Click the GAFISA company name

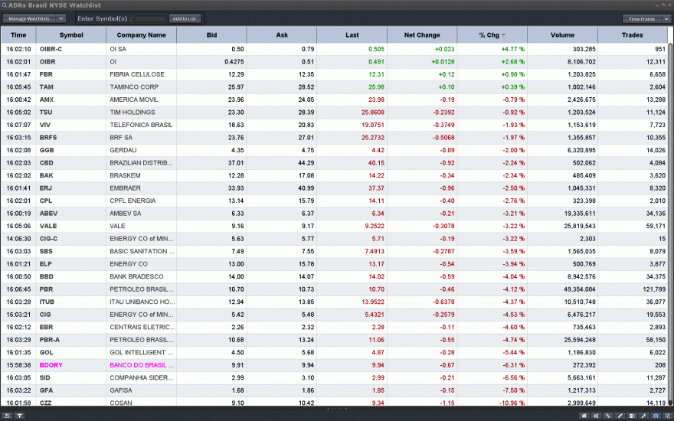point(121,390)
